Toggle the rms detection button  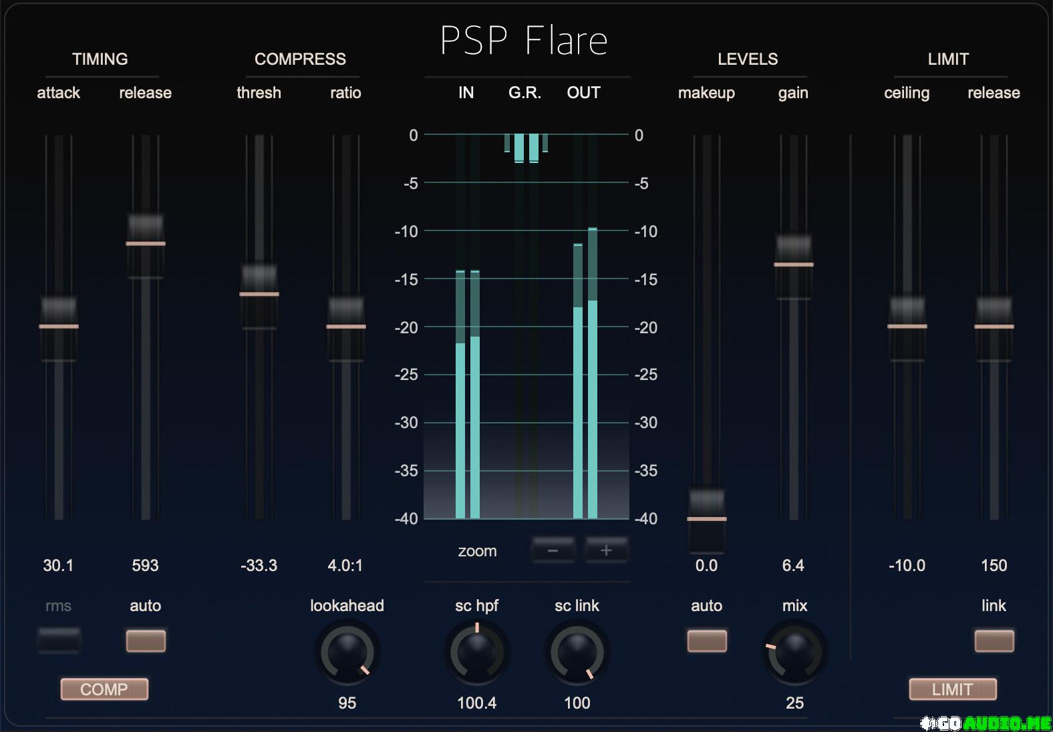point(59,640)
